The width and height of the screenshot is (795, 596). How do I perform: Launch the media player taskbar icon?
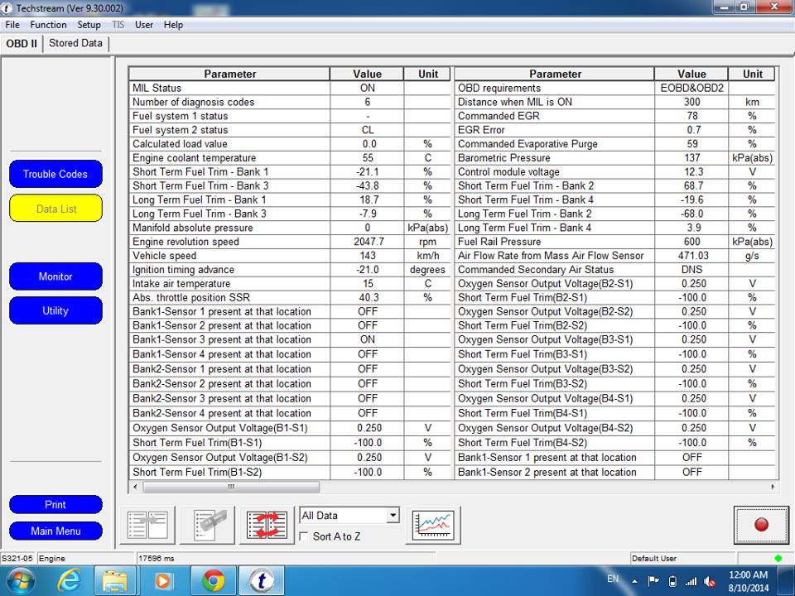tap(163, 580)
